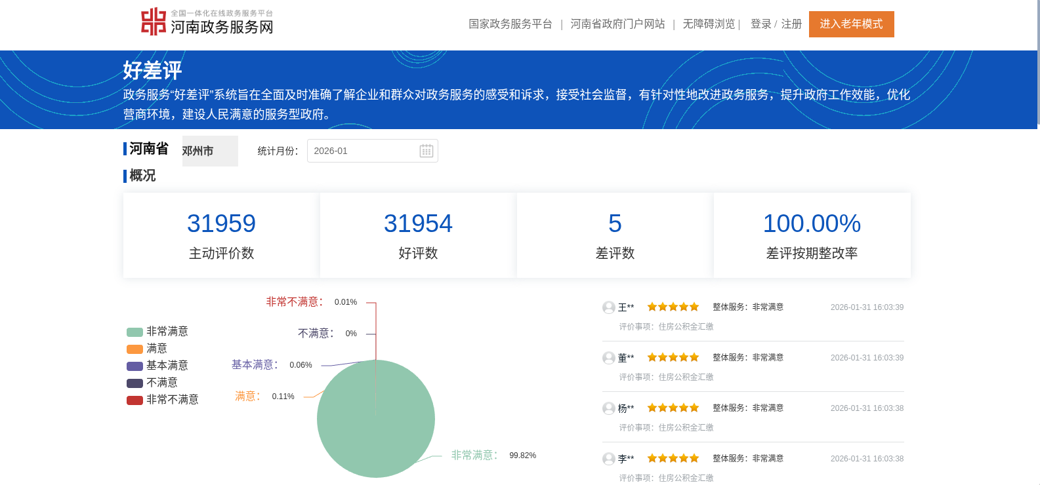Click pie label 非常不满意: 0.01%
The width and height of the screenshot is (1040, 485).
click(312, 301)
